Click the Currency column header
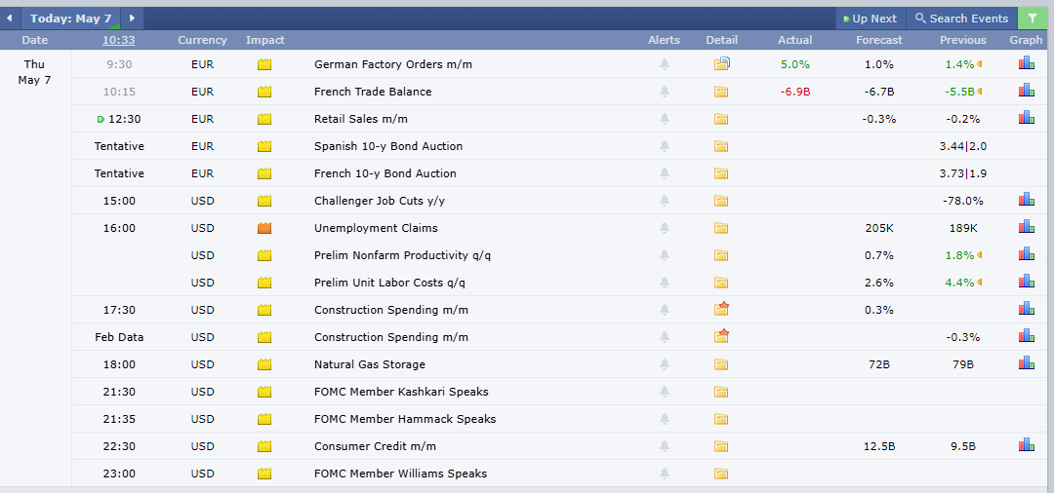 202,40
